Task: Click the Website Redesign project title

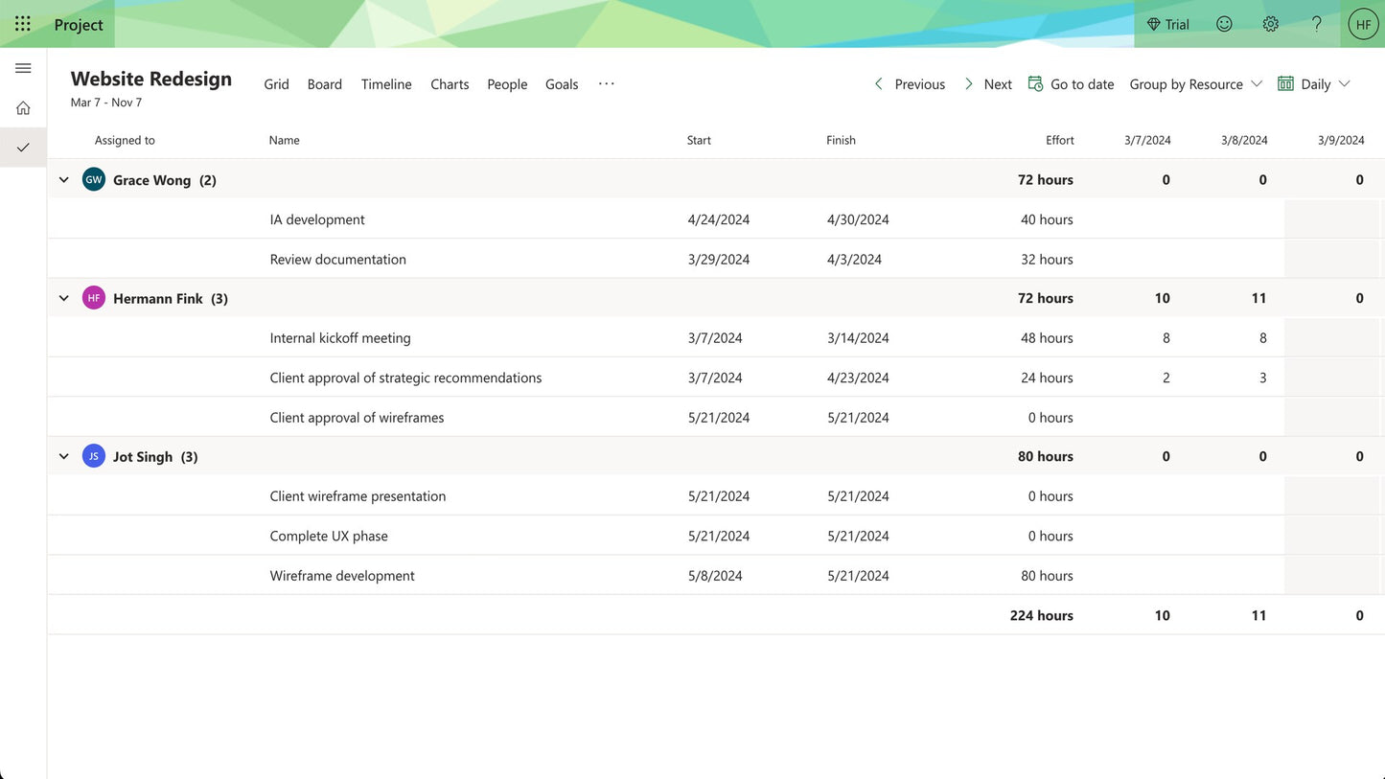Action: pos(151,79)
